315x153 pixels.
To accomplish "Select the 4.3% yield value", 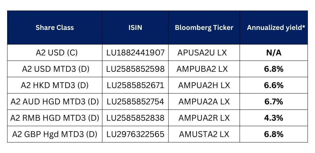I will [273, 118].
